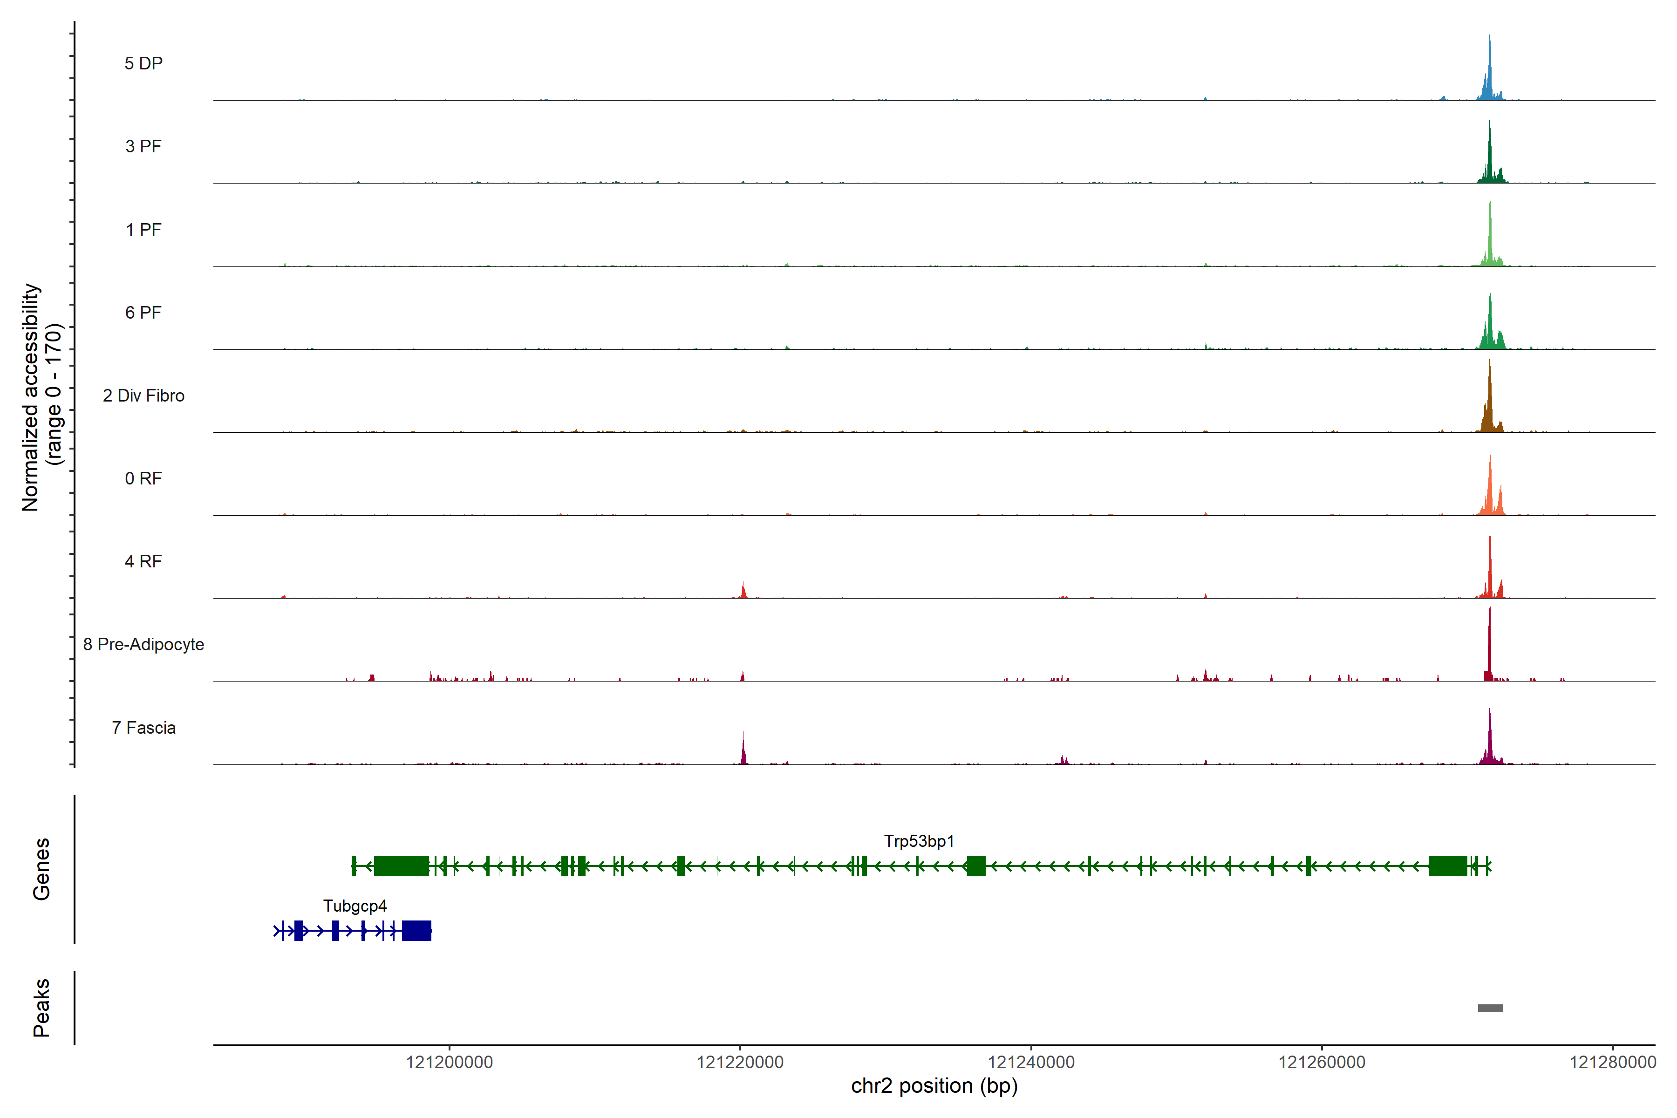Click the Genes panel label
The width and height of the screenshot is (1677, 1118).
pyautogui.click(x=41, y=869)
